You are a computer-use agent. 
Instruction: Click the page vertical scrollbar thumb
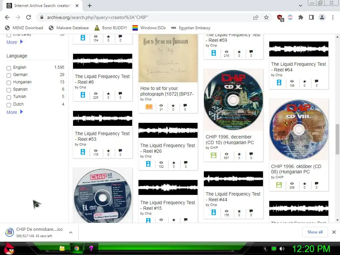(x=337, y=139)
